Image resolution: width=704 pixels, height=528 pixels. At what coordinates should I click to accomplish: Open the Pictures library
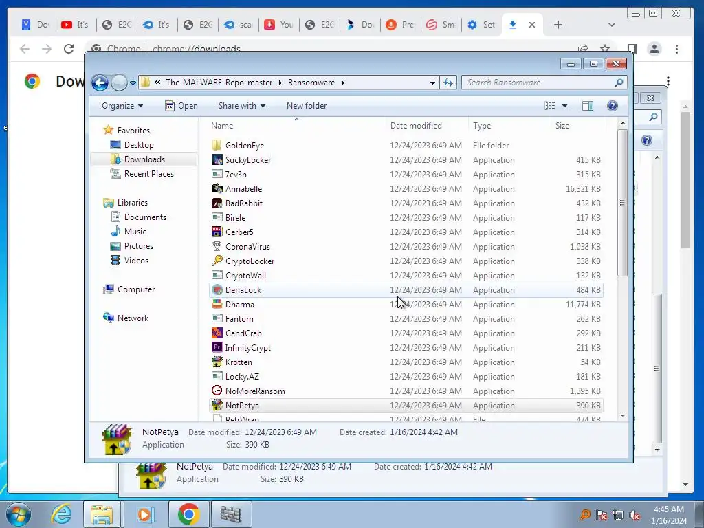[139, 246]
